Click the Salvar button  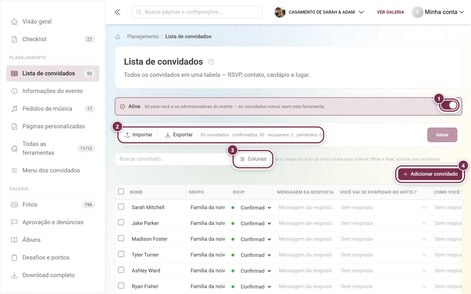click(442, 135)
